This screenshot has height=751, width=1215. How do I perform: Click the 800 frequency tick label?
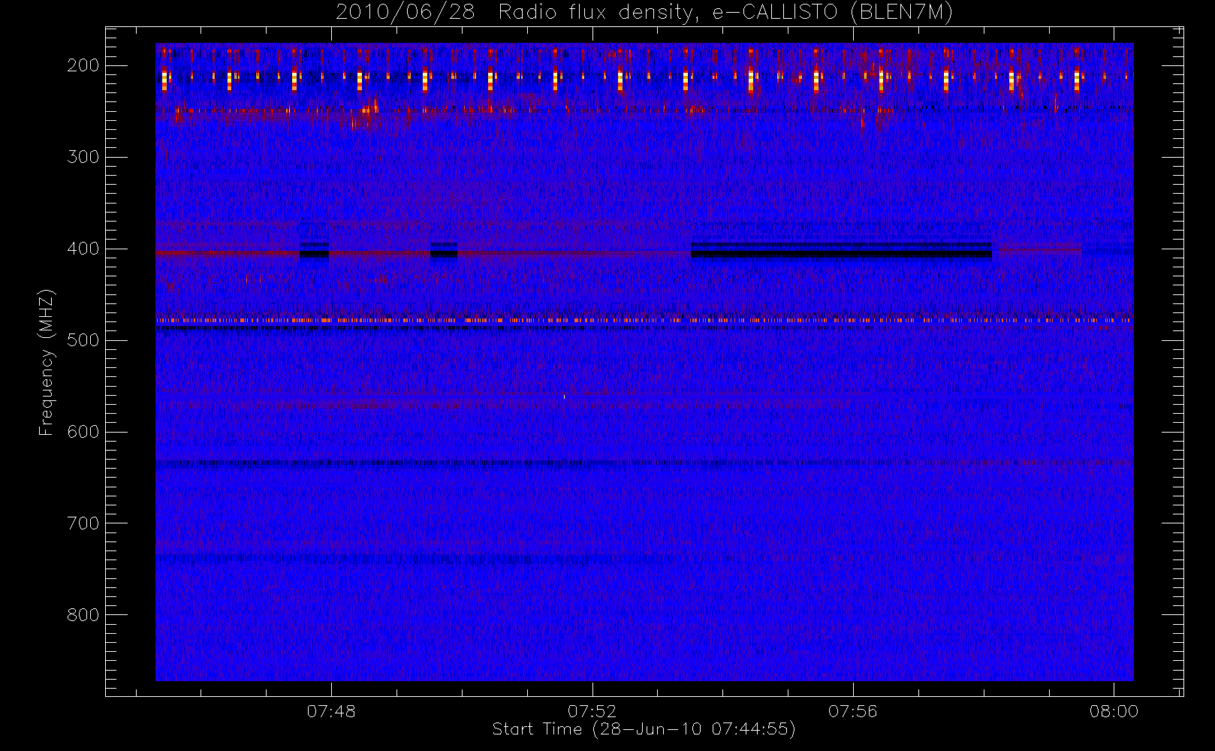point(83,615)
